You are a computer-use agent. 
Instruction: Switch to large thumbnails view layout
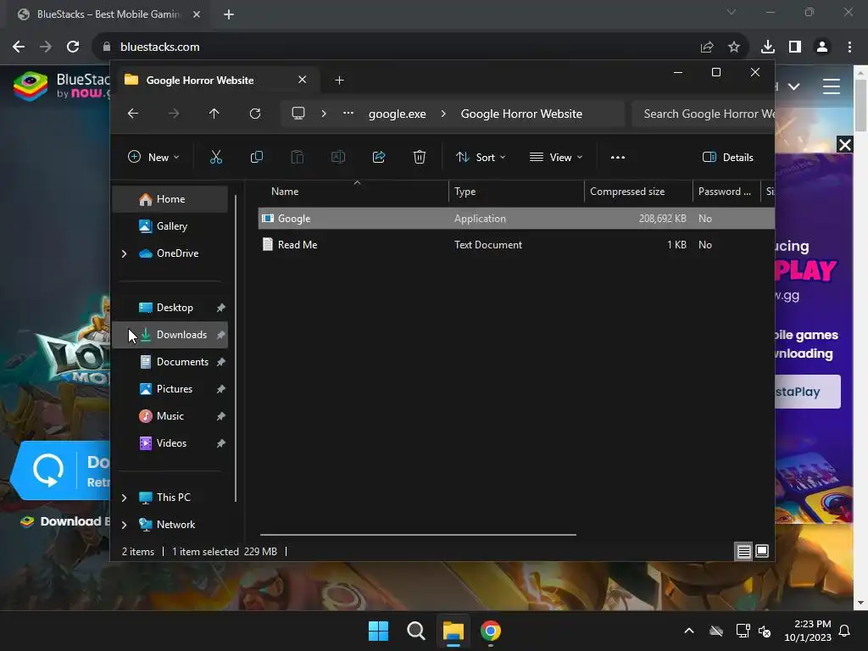(762, 551)
